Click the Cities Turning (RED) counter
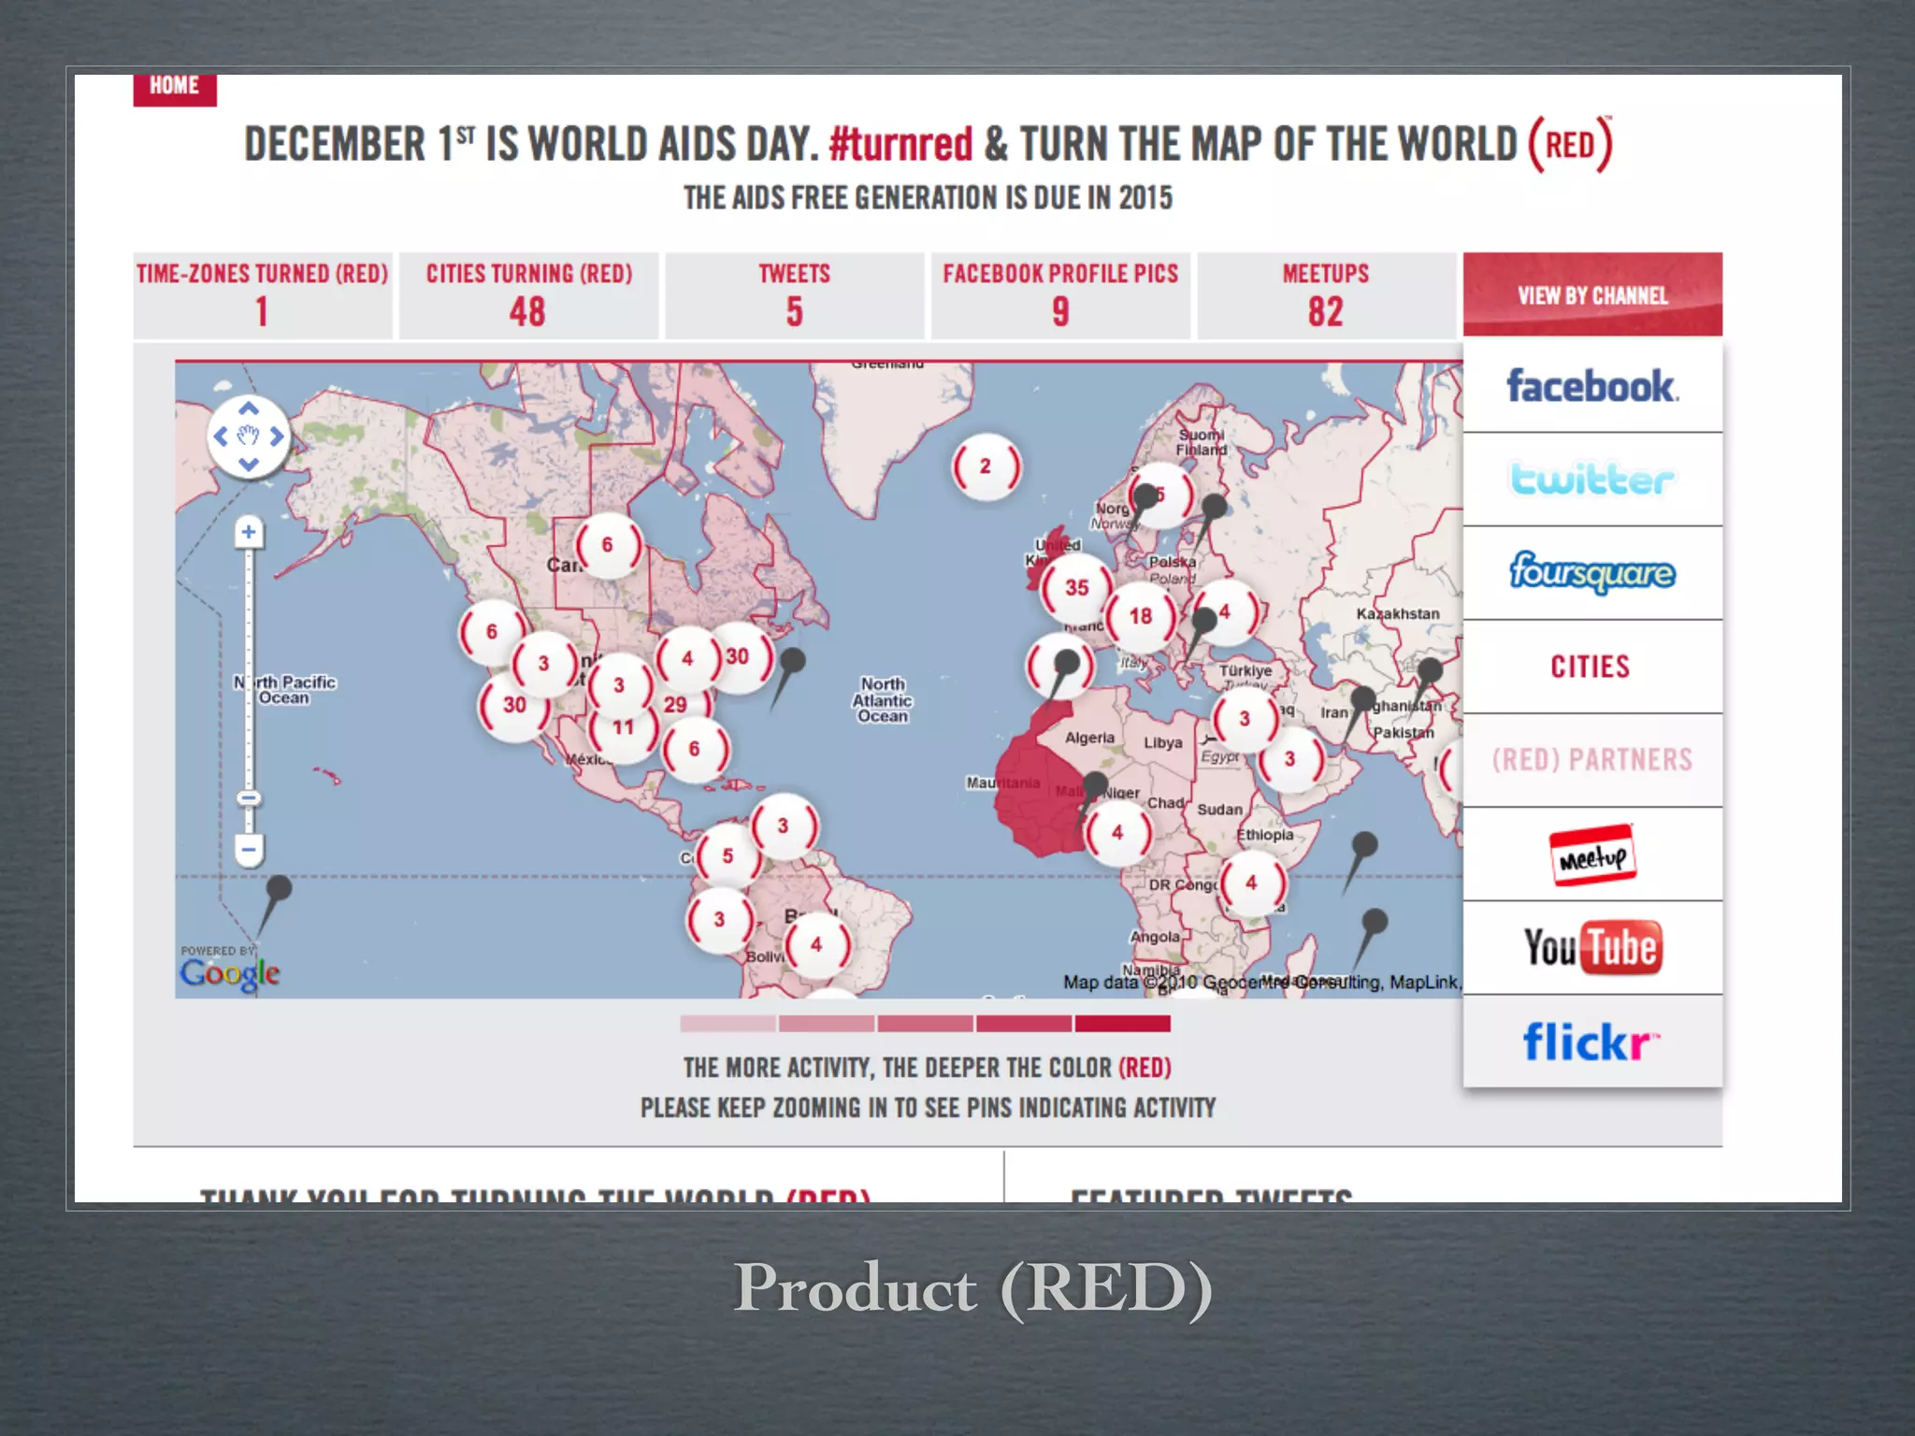The image size is (1915, 1436). 528,295
